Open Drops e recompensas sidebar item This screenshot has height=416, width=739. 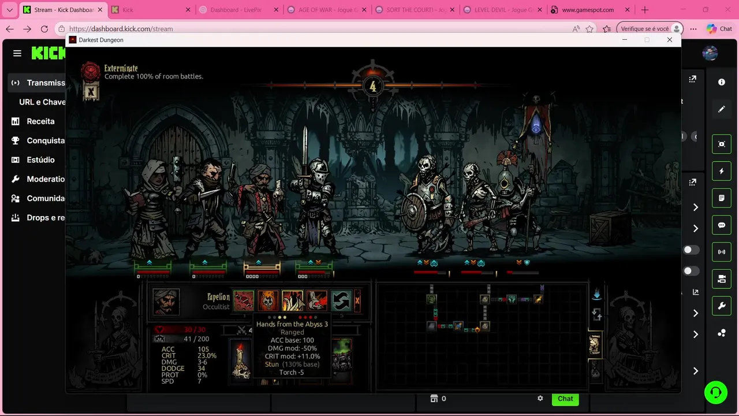(x=38, y=218)
